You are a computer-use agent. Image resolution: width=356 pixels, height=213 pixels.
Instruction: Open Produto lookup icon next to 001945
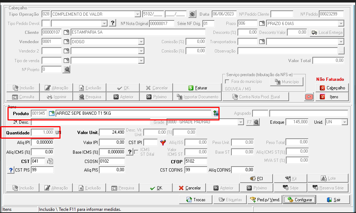point(52,113)
